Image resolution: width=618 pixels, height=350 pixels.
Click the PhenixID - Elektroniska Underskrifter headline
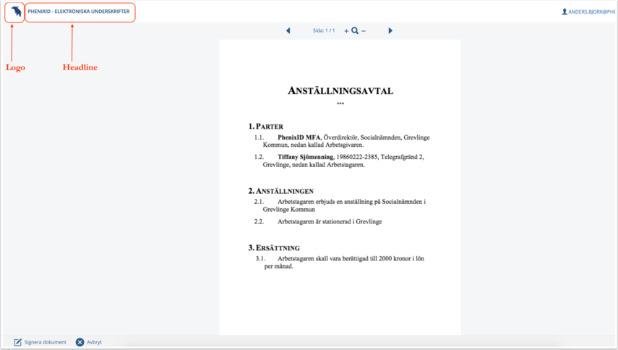79,12
